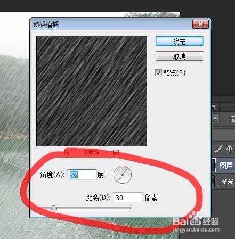Click the distance slider handle
The image size is (235, 239).
tap(54, 208)
